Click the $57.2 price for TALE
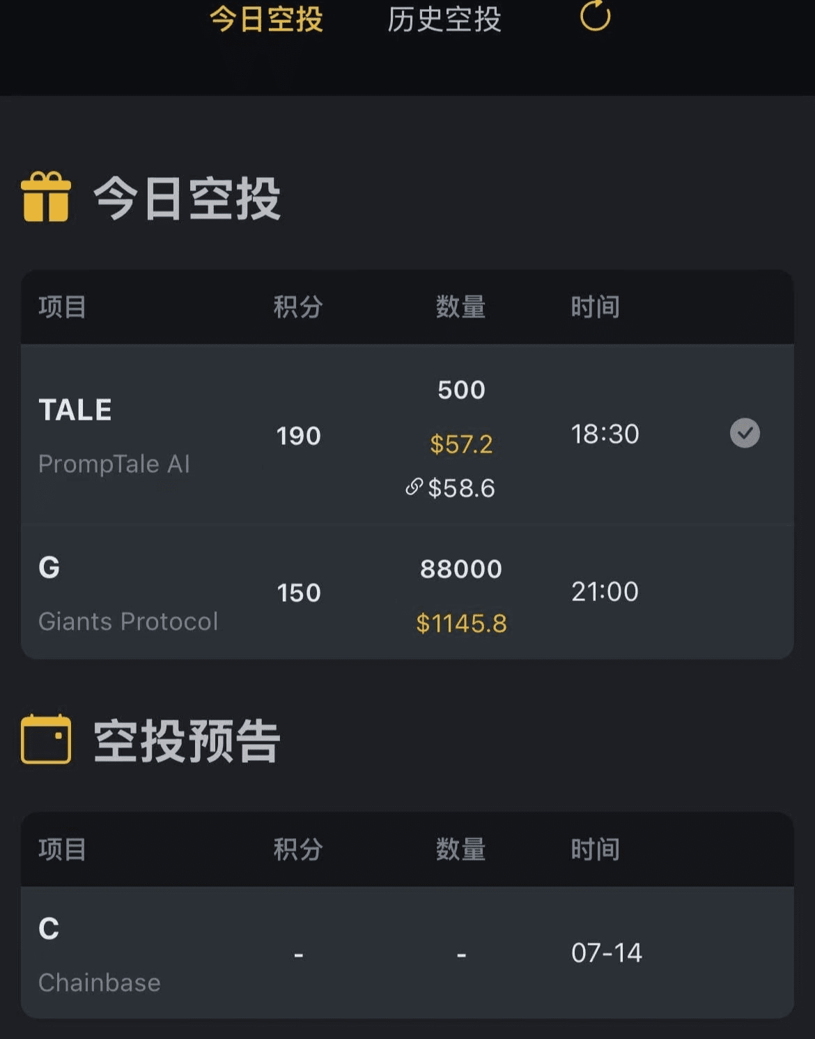 [x=461, y=444]
